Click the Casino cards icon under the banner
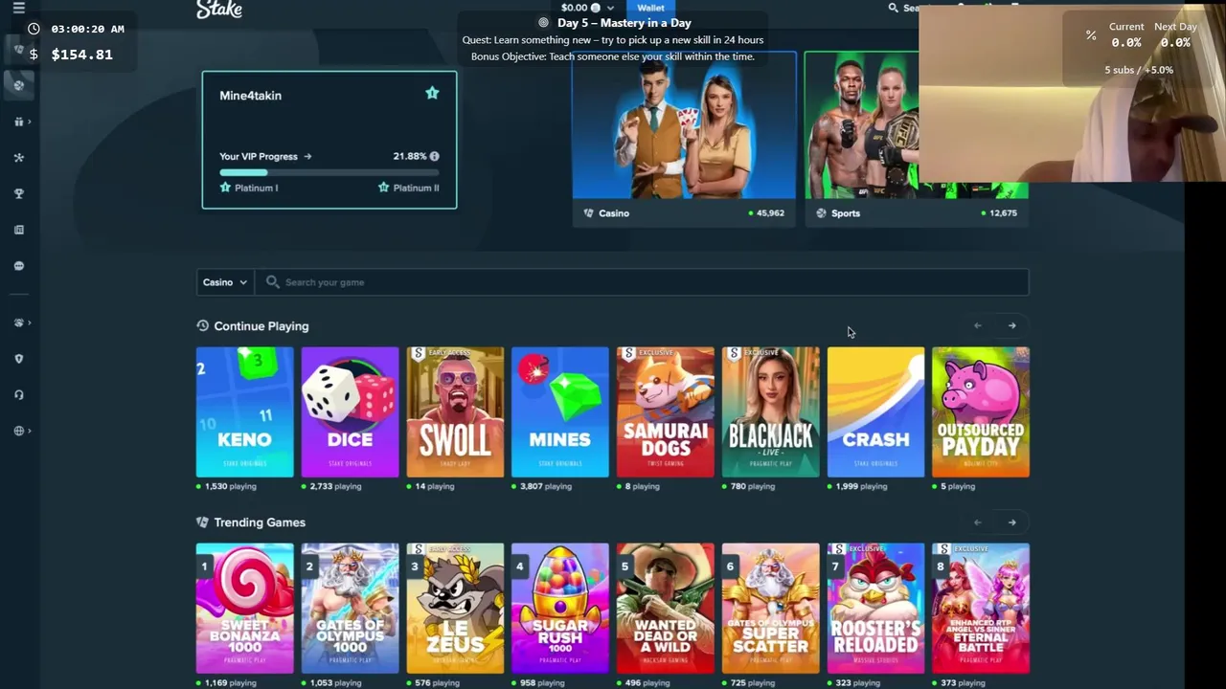 588,213
